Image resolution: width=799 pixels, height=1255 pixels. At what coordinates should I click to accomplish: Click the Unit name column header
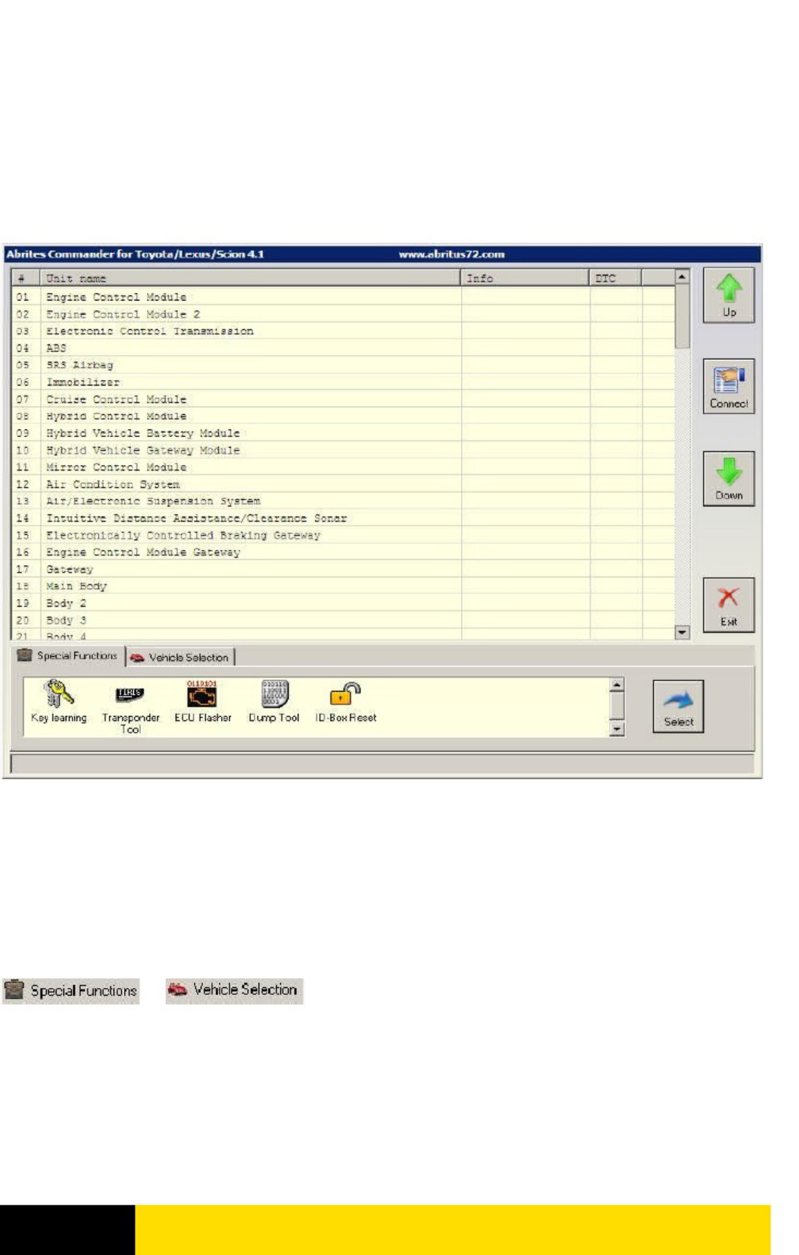click(x=250, y=278)
